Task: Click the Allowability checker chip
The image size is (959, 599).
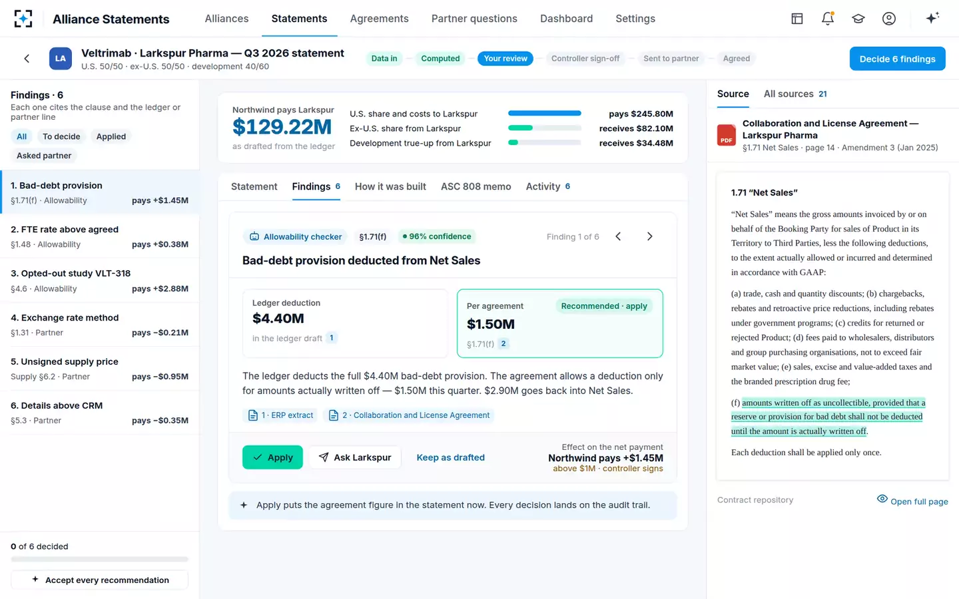Action: pyautogui.click(x=296, y=236)
